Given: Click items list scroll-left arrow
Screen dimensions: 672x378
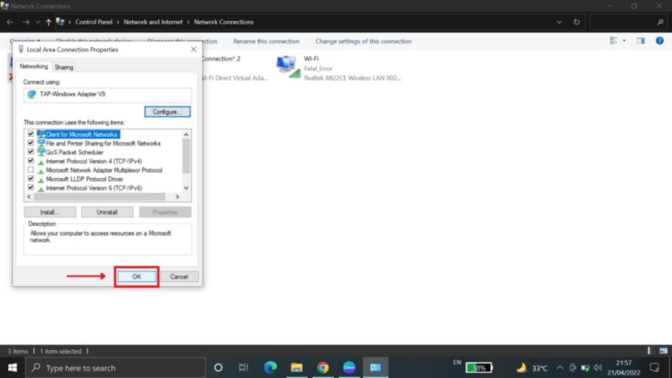Looking at the screenshot, I should tap(29, 197).
